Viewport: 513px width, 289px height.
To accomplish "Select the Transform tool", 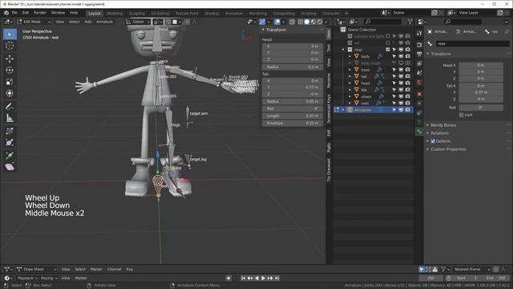I will coord(10,93).
